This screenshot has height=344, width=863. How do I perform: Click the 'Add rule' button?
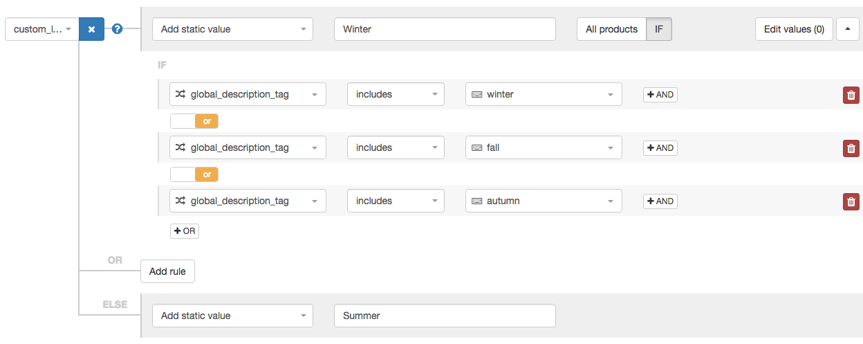(168, 271)
